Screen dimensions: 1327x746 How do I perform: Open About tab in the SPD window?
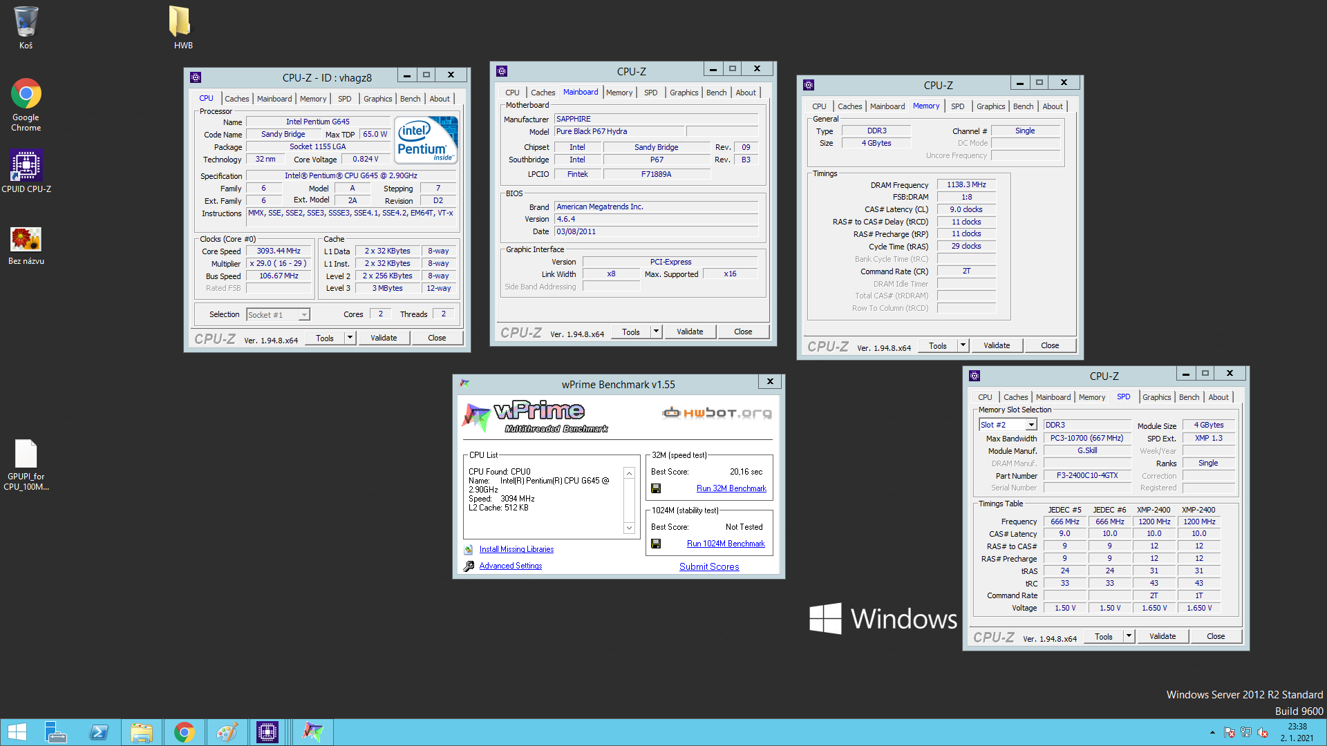(x=1218, y=397)
